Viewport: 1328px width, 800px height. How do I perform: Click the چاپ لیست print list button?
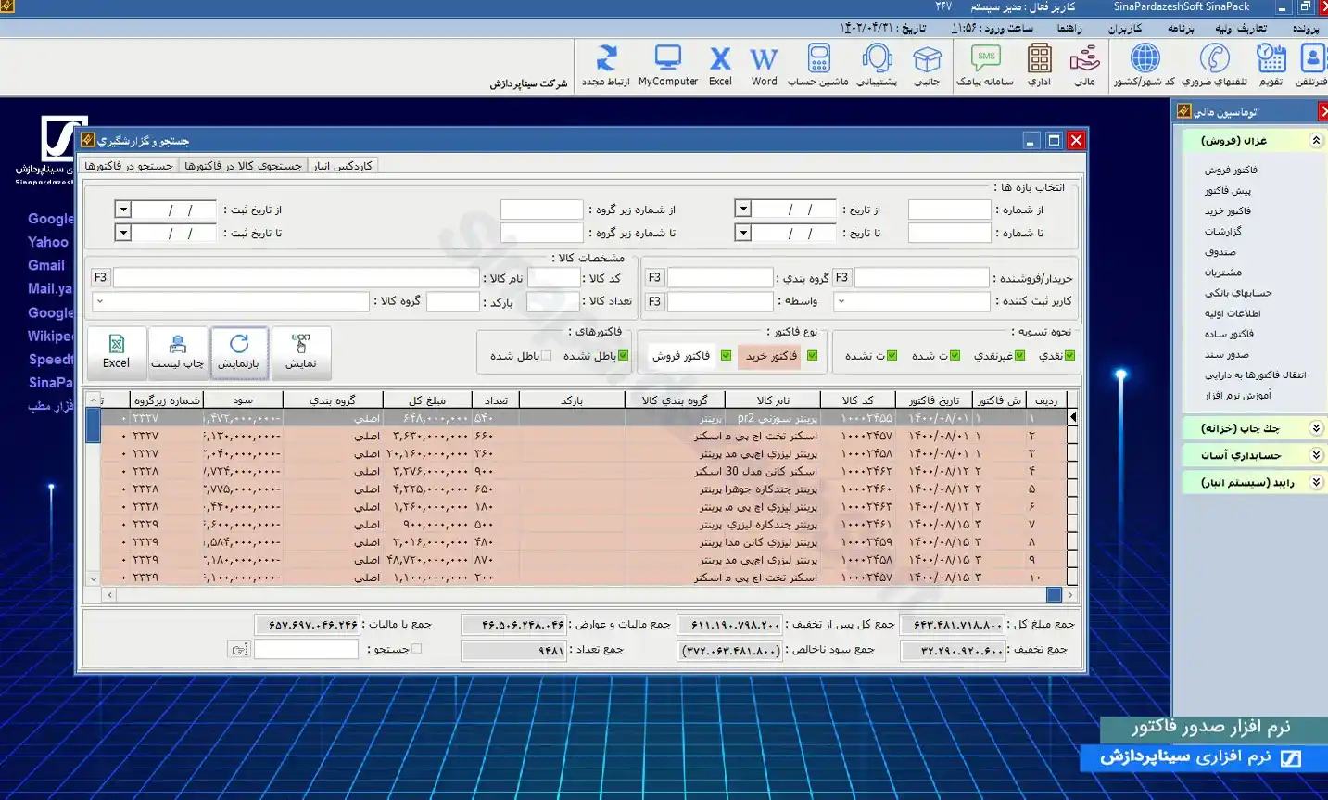pyautogui.click(x=178, y=353)
